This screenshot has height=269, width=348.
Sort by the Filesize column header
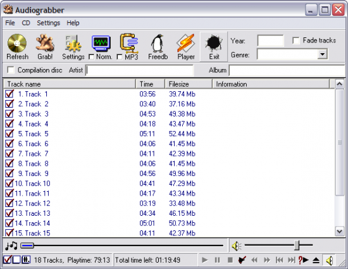[189, 84]
